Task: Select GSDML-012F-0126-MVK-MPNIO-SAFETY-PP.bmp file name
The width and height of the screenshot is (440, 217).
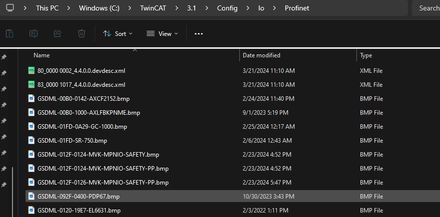Action: coord(103,183)
